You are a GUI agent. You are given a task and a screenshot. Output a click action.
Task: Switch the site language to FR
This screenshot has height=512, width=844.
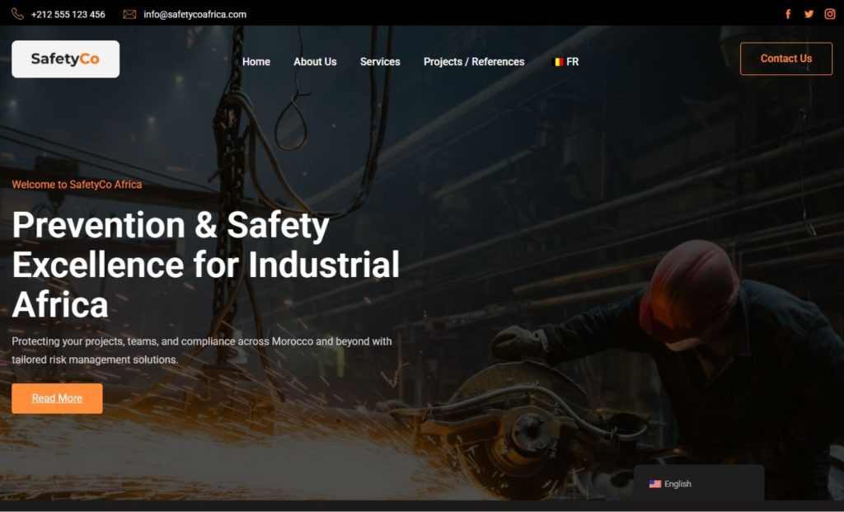tap(573, 62)
